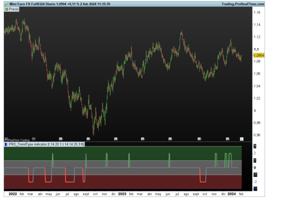281x201 pixels.
Task: Click the 1,04 price axis label
Action: point(257,86)
